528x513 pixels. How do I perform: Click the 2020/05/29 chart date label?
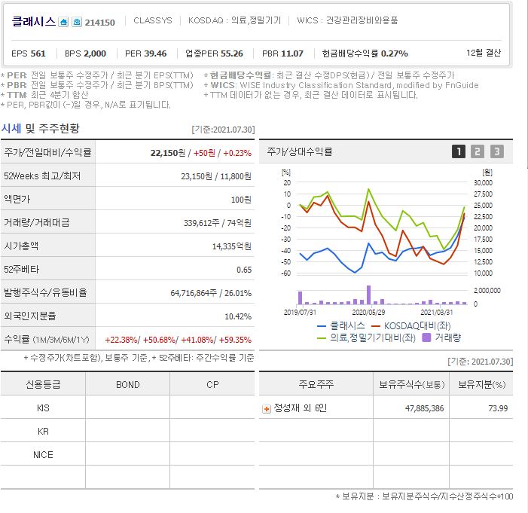pos(368,313)
